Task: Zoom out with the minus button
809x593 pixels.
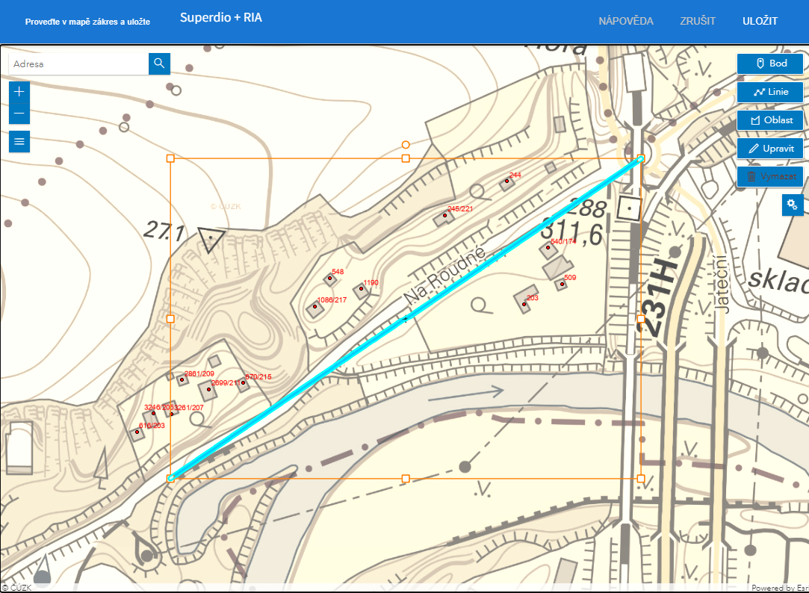Action: [x=19, y=114]
